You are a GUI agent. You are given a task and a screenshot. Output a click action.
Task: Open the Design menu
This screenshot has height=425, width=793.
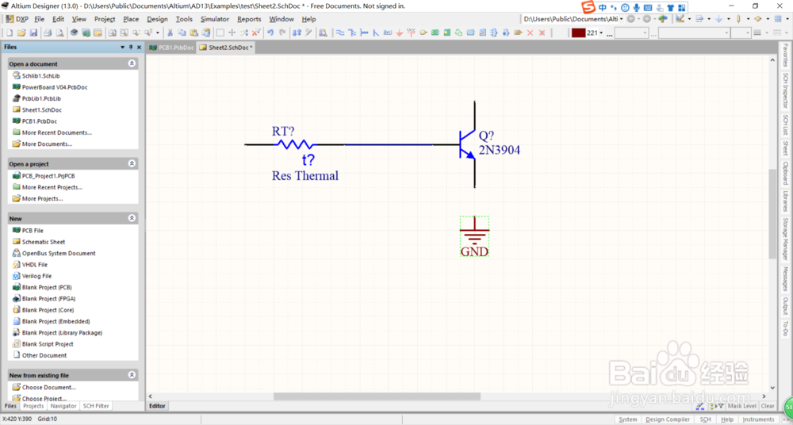(157, 19)
